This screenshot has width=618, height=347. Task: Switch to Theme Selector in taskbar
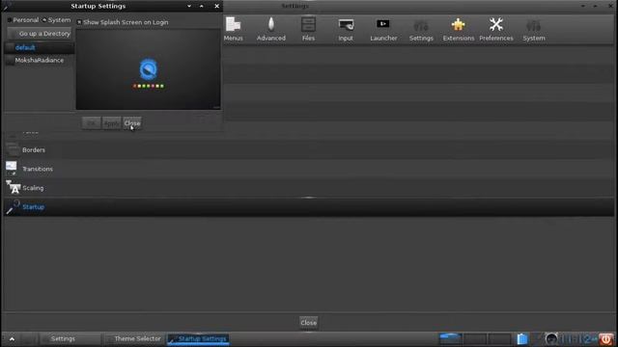click(134, 338)
